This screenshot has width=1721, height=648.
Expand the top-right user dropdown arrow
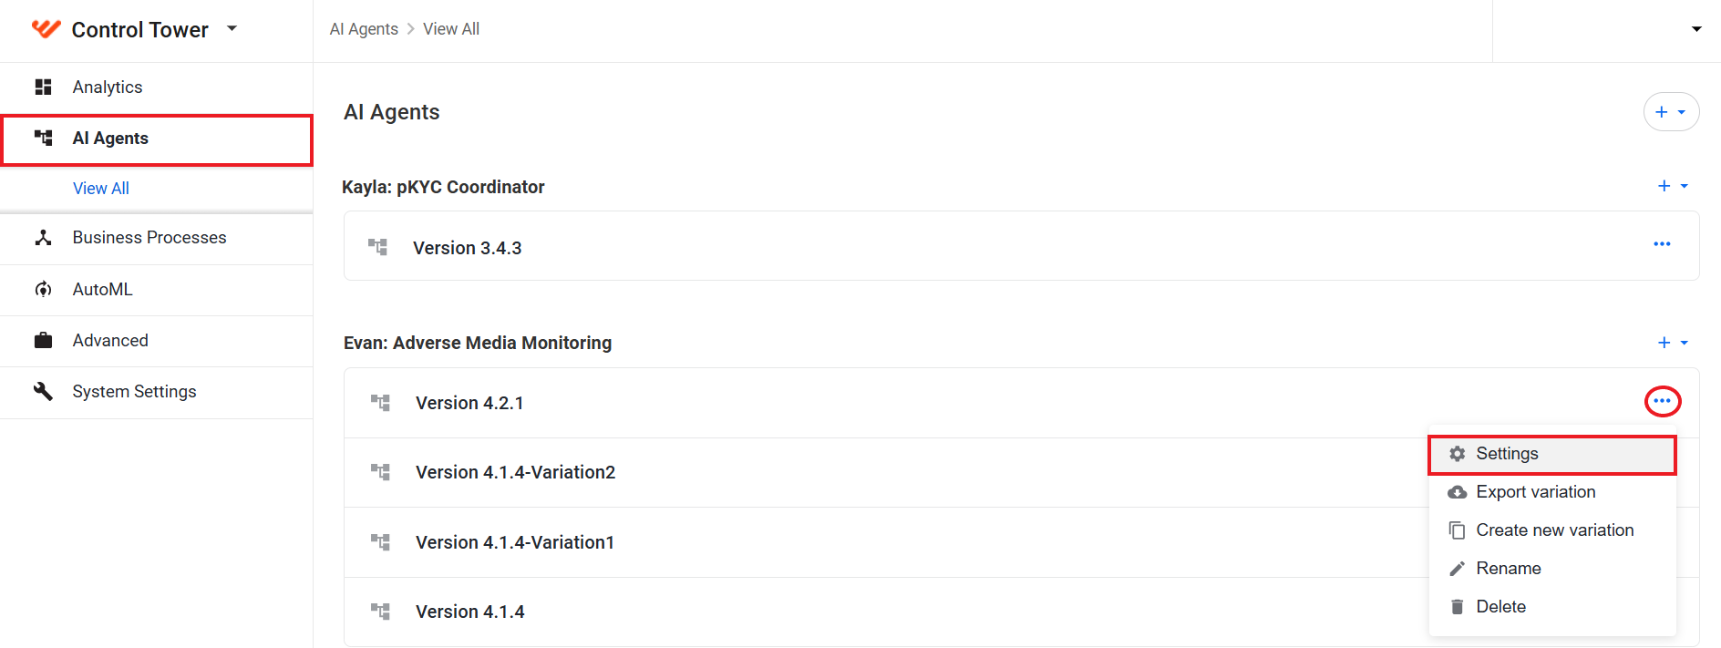[x=1696, y=29]
